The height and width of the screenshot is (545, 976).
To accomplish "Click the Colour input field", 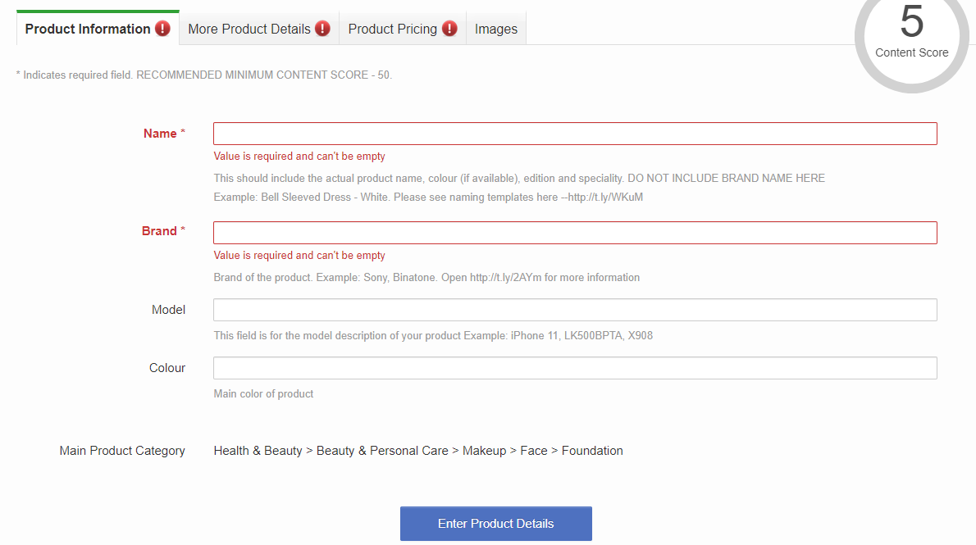I will coord(574,368).
